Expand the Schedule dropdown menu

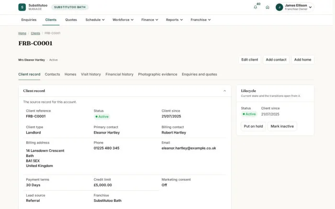pyautogui.click(x=95, y=20)
